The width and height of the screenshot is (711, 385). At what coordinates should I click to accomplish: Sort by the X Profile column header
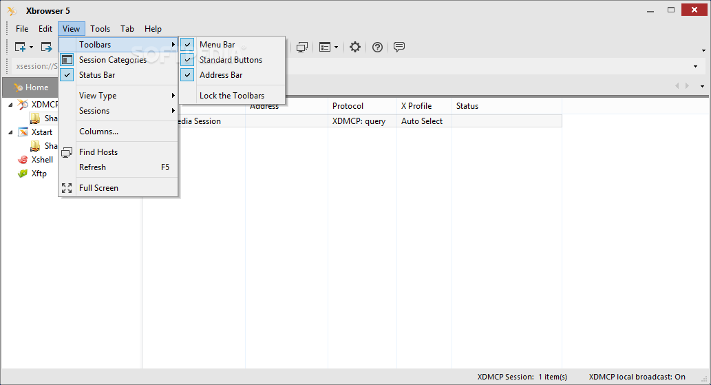pos(425,106)
